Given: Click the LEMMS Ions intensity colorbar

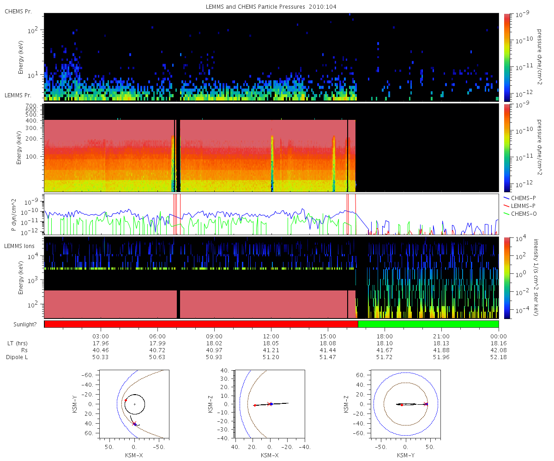Looking at the screenshot, I should tap(508, 278).
